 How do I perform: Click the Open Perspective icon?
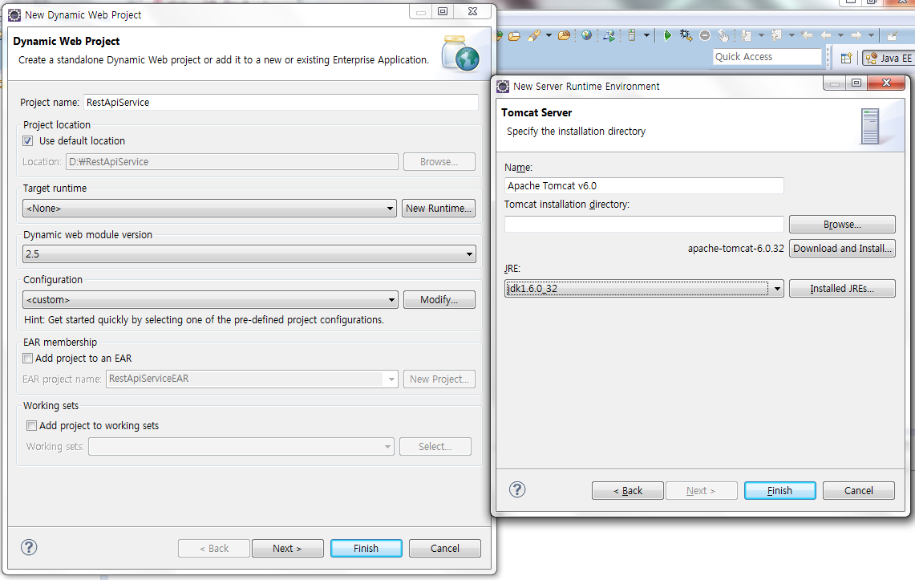tap(846, 58)
